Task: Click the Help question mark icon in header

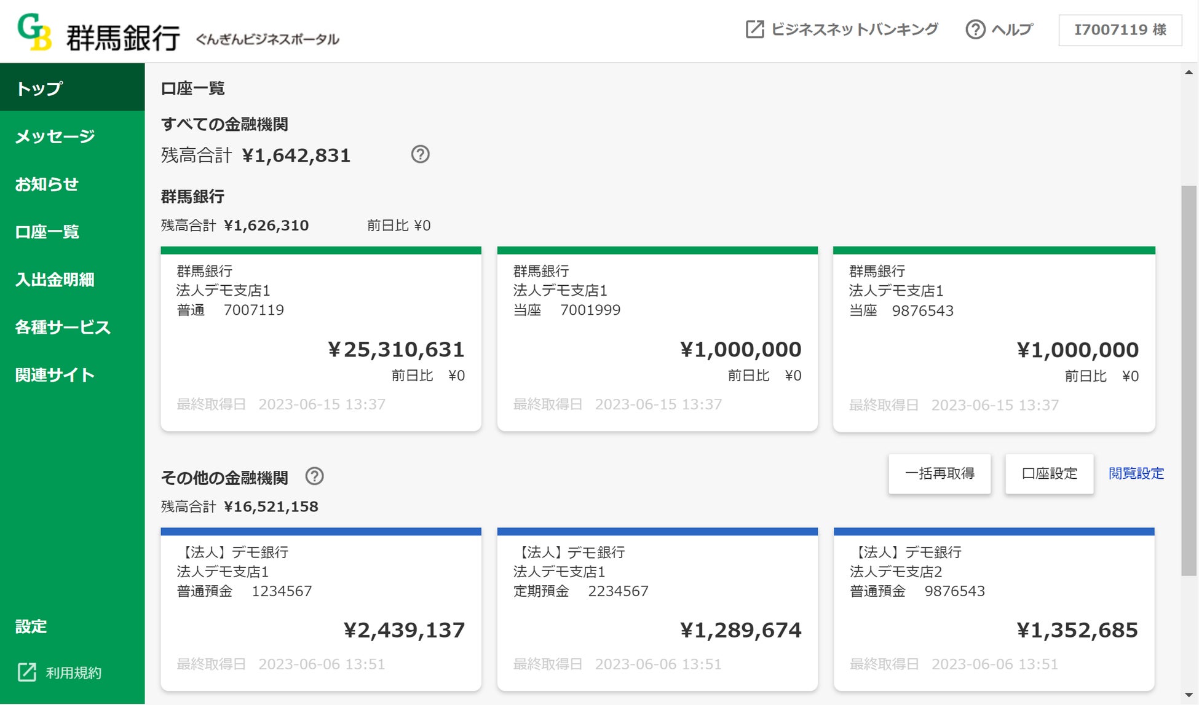Action: coord(975,30)
